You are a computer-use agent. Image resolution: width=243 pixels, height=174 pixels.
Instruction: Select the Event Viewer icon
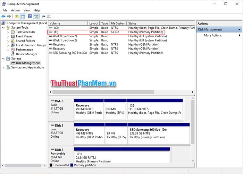(x=13, y=36)
